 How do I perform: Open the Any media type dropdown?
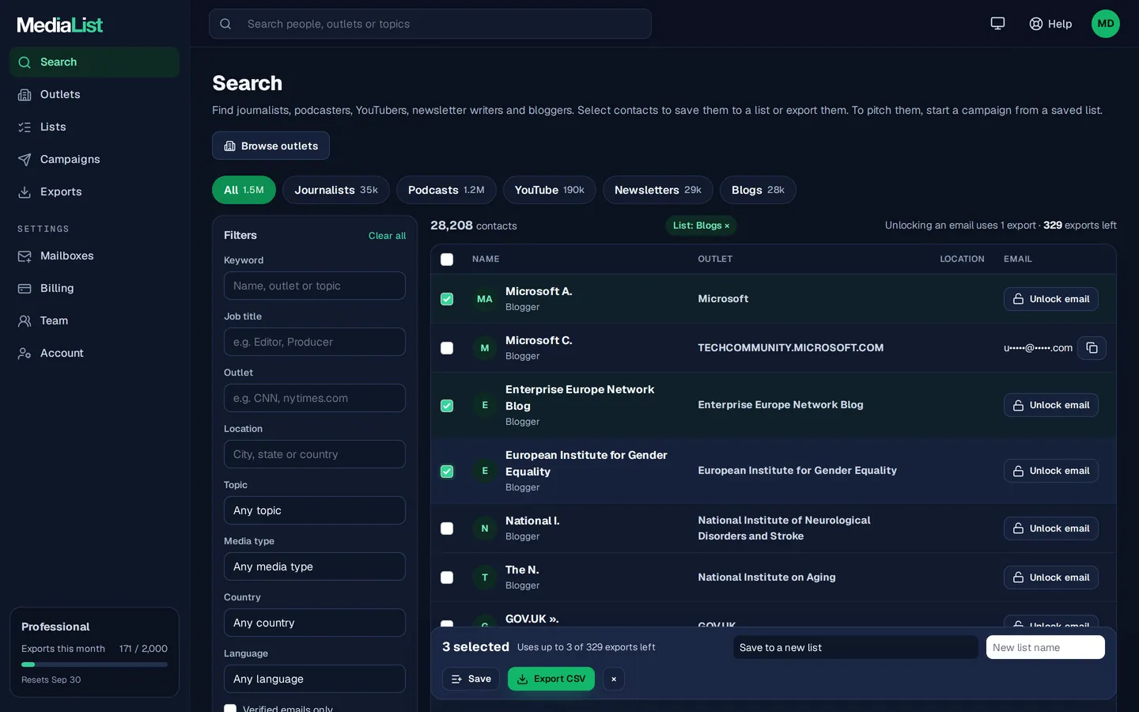315,566
